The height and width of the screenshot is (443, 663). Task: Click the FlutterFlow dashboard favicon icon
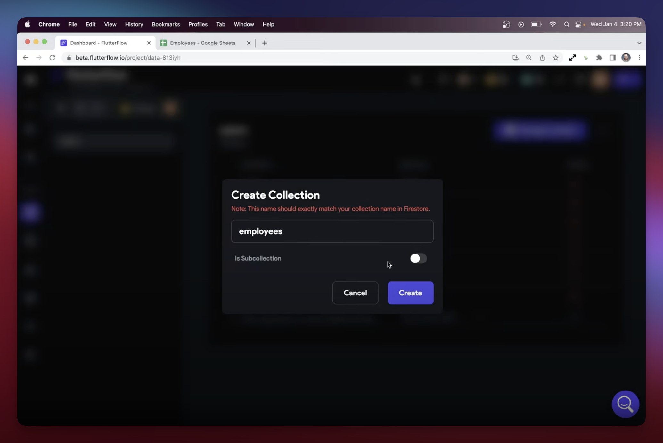pos(63,43)
